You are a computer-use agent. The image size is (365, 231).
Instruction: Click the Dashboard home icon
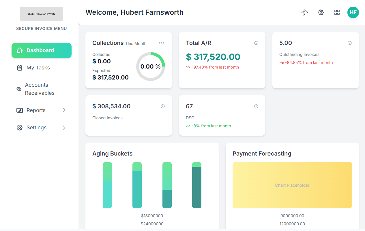point(20,50)
